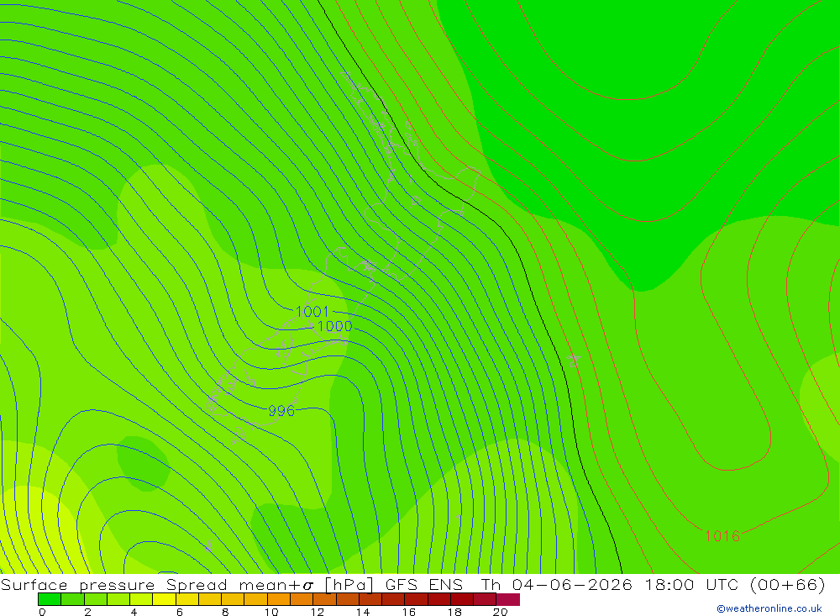This screenshot has width=840, height=616.
Task: Click the legend tick label 14
Action: click(x=363, y=612)
